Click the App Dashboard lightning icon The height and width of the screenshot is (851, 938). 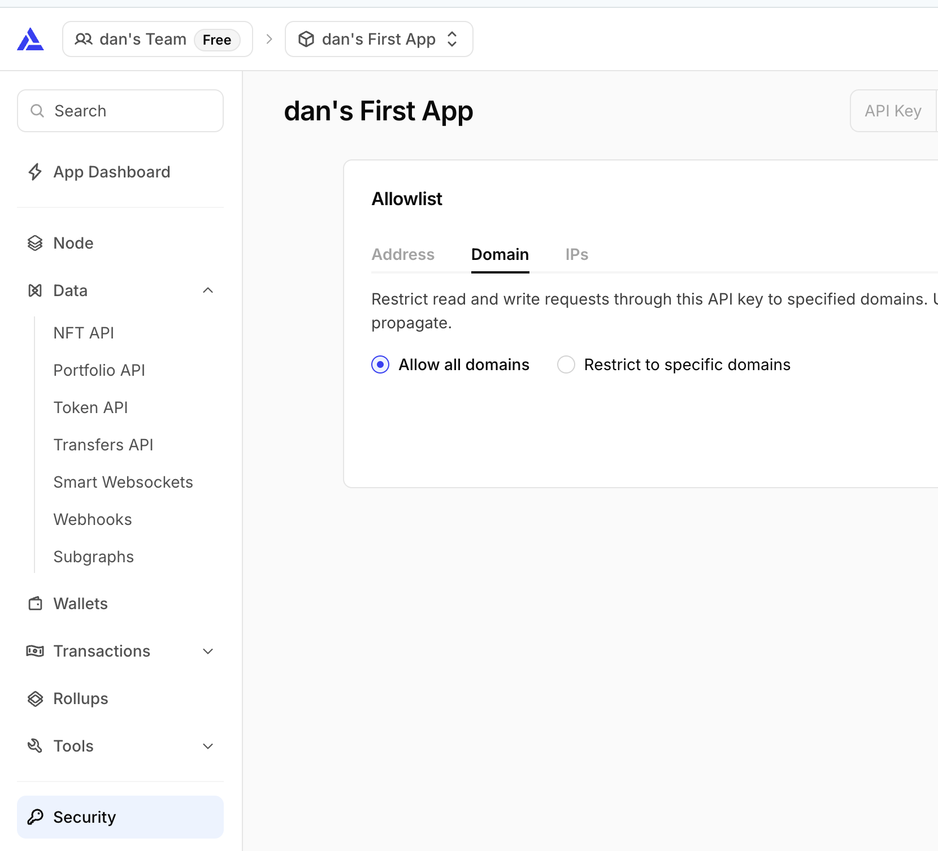pos(35,171)
